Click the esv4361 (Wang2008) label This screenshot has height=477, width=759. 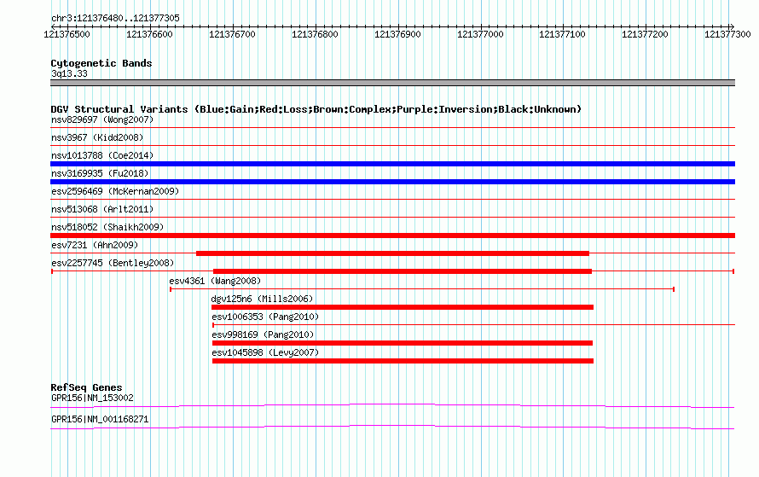pos(215,281)
